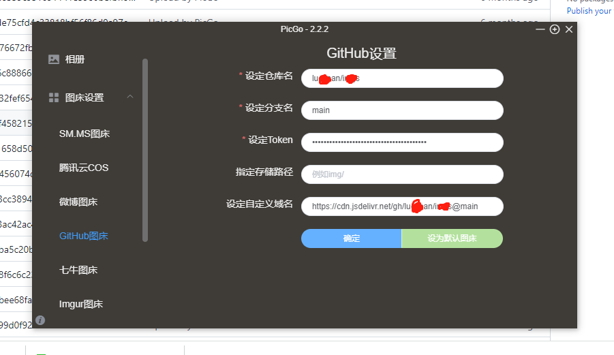Image resolution: width=614 pixels, height=355 pixels.
Task: Open the 相册 album section
Action: [75, 59]
